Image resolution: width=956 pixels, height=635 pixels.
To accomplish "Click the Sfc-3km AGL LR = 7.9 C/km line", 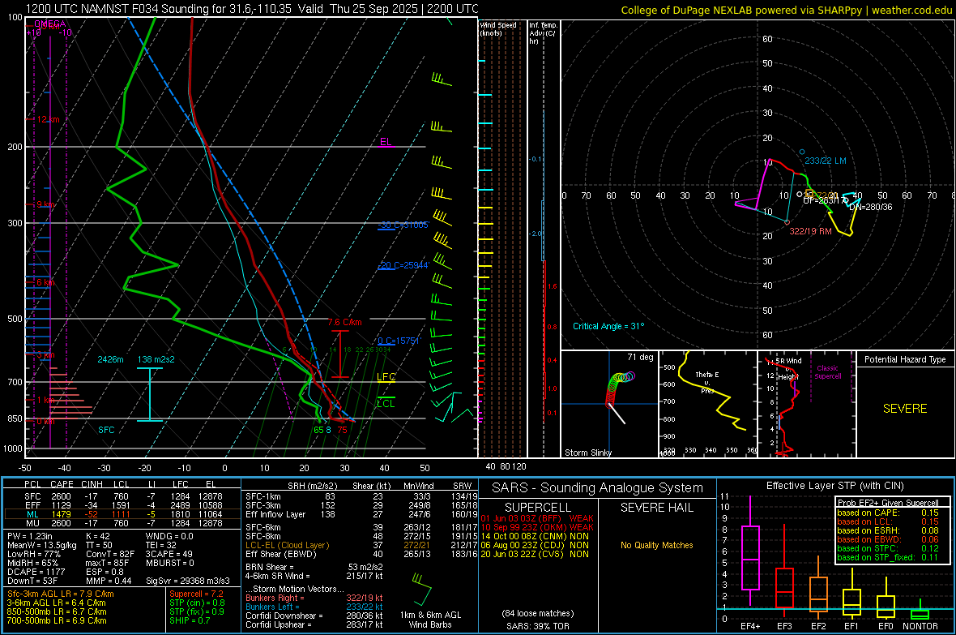I will pyautogui.click(x=61, y=594).
